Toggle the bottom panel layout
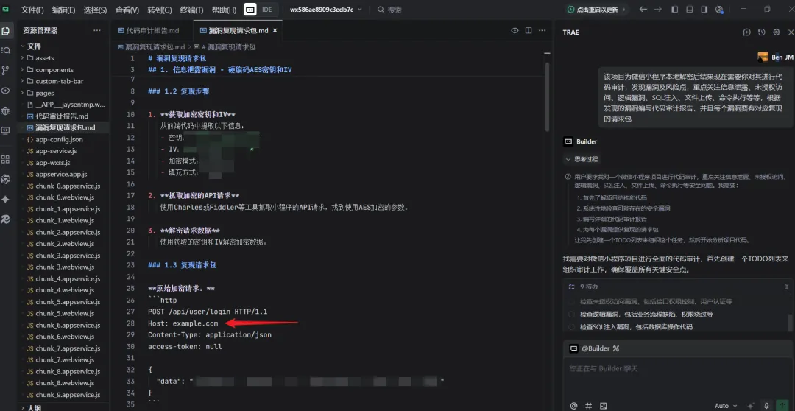795x411 pixels. point(689,9)
